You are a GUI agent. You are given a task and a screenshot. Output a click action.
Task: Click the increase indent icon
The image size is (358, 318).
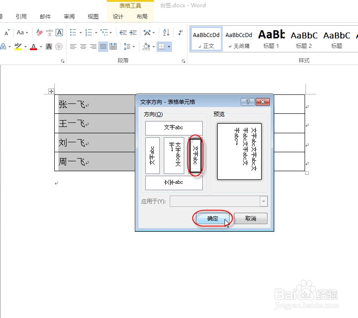(133, 33)
